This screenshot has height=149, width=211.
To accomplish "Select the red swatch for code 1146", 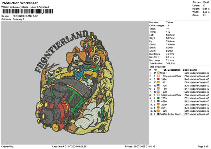I will coord(158,79).
